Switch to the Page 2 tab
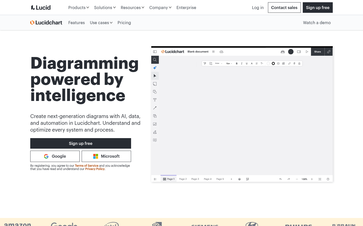 pyautogui.click(x=183, y=179)
